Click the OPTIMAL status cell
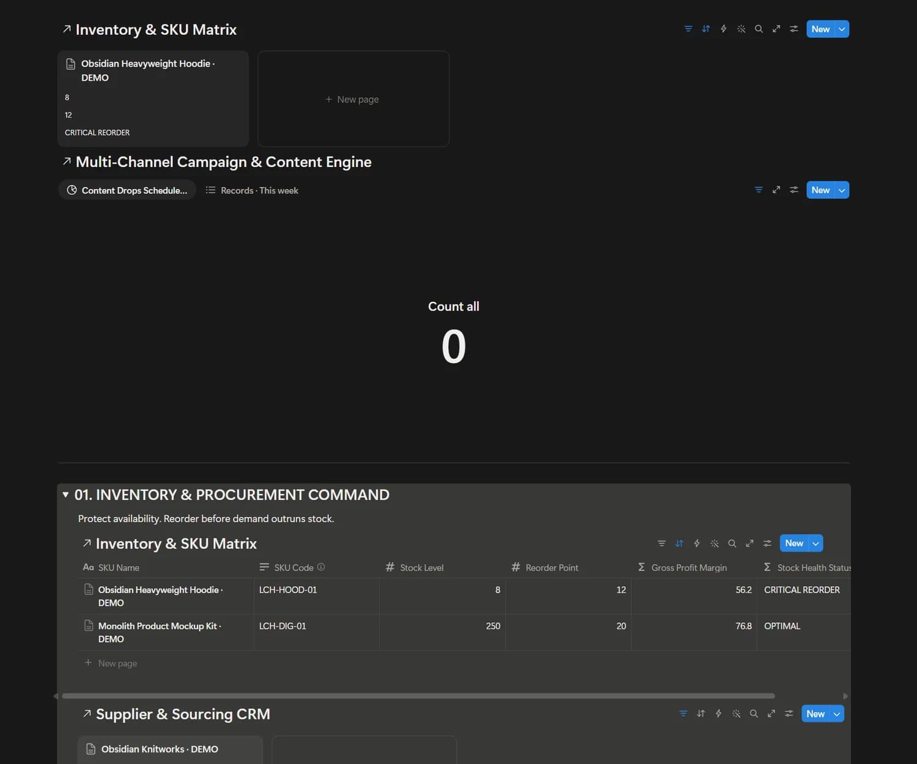The height and width of the screenshot is (764, 917). pos(805,633)
